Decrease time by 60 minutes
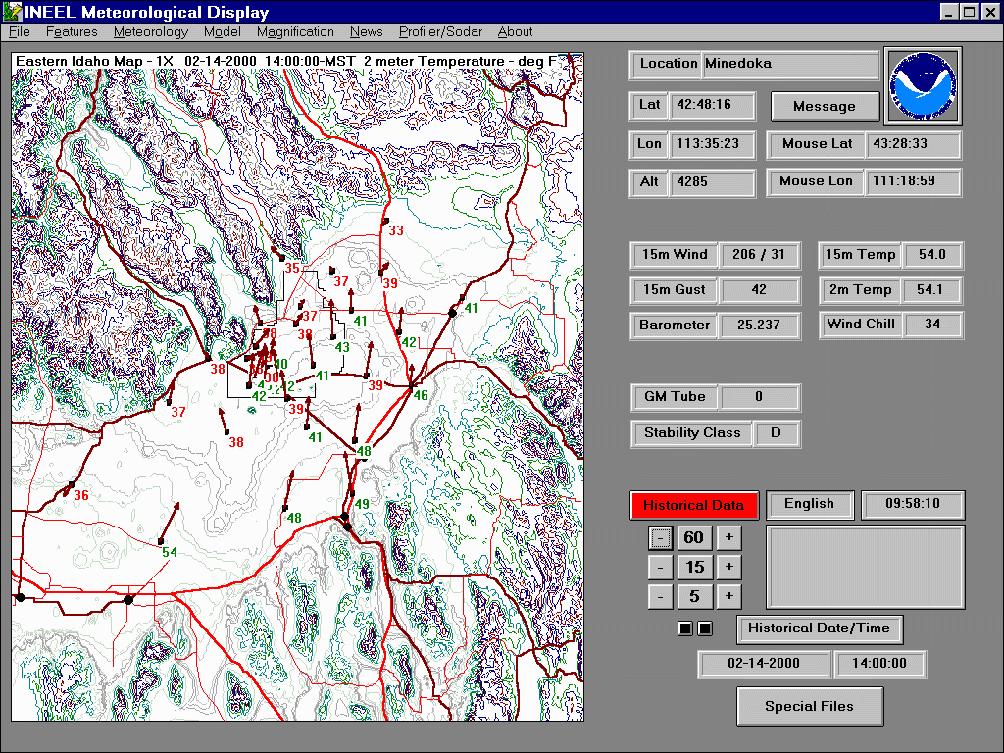Image resolution: width=1004 pixels, height=753 pixels. coord(660,538)
